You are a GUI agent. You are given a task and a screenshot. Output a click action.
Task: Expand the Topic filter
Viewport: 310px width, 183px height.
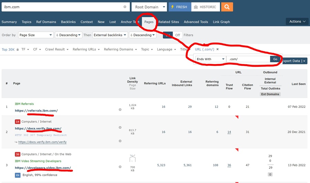coord(147,49)
